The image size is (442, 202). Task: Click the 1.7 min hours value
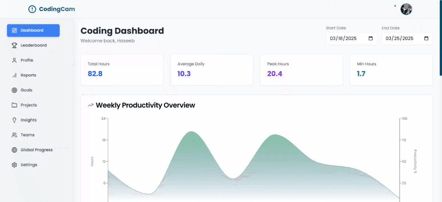point(361,74)
